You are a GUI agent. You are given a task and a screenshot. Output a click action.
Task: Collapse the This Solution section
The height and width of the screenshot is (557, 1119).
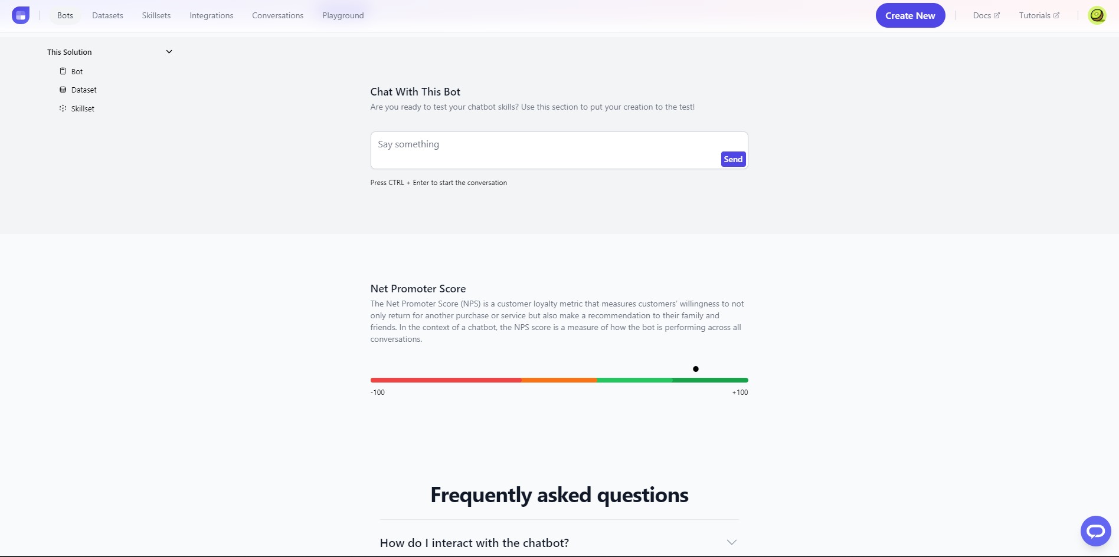tap(169, 52)
